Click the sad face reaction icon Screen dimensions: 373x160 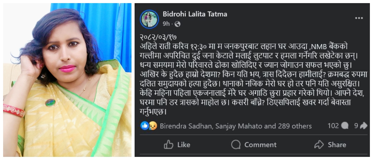(153, 126)
